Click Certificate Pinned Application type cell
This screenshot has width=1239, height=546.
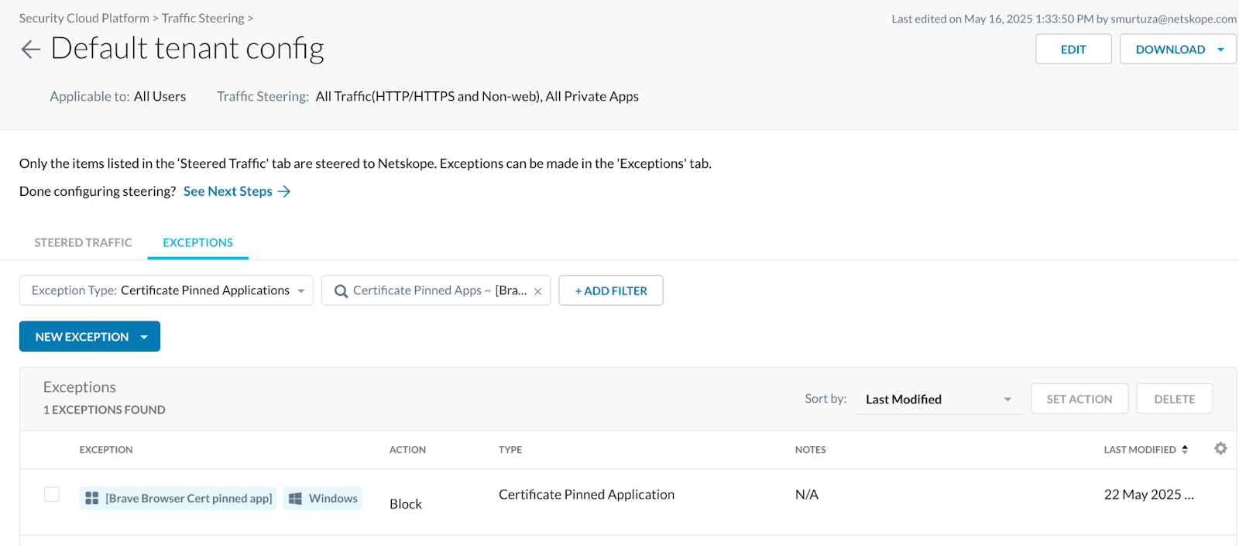pyautogui.click(x=586, y=494)
